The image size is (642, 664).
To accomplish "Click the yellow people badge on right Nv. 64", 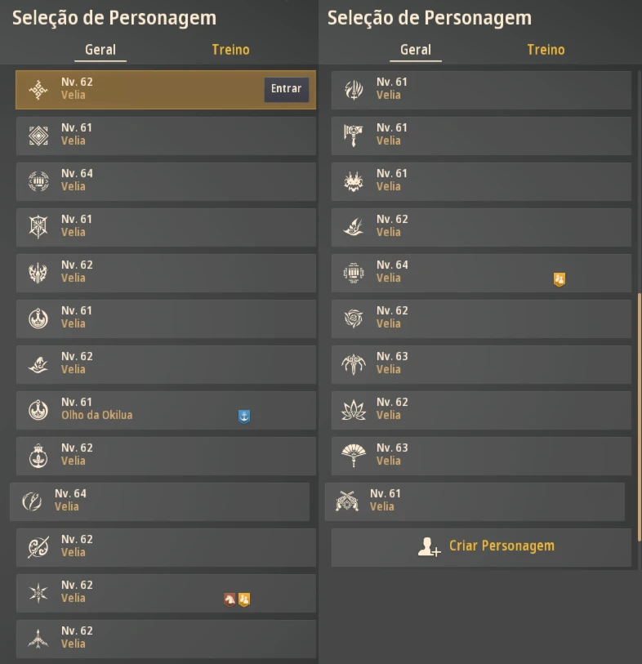I will click(x=559, y=279).
